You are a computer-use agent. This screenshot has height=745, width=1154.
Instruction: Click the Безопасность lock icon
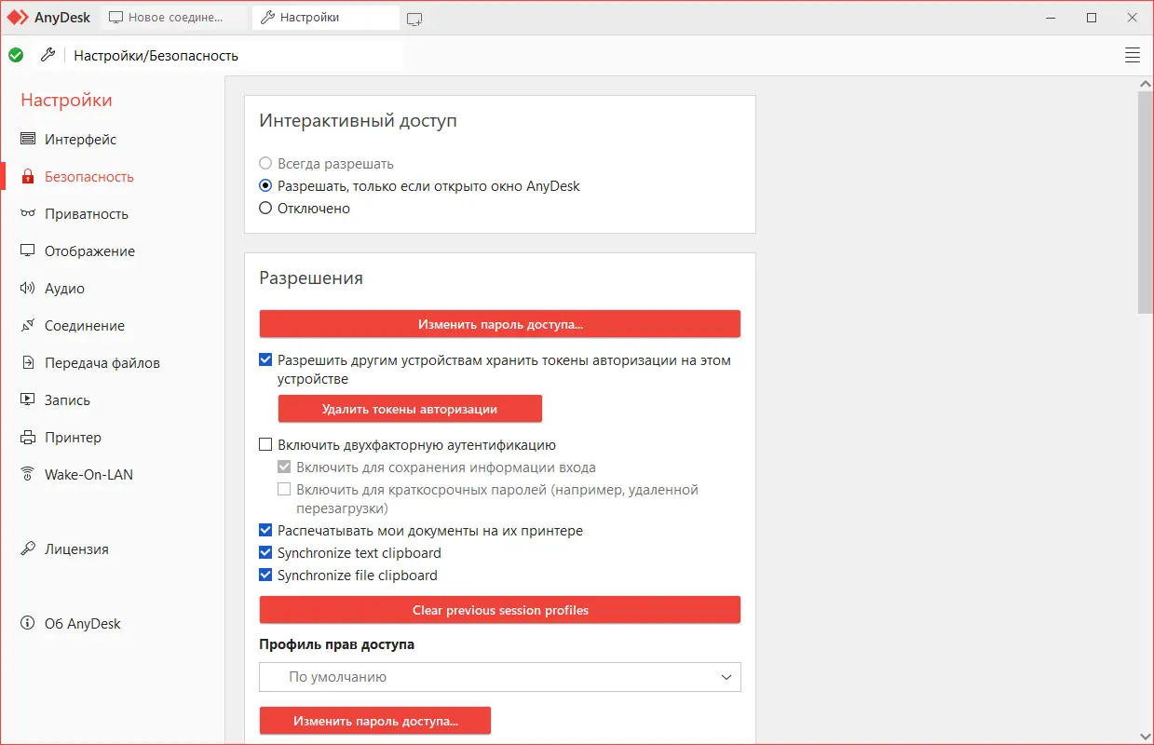point(28,176)
